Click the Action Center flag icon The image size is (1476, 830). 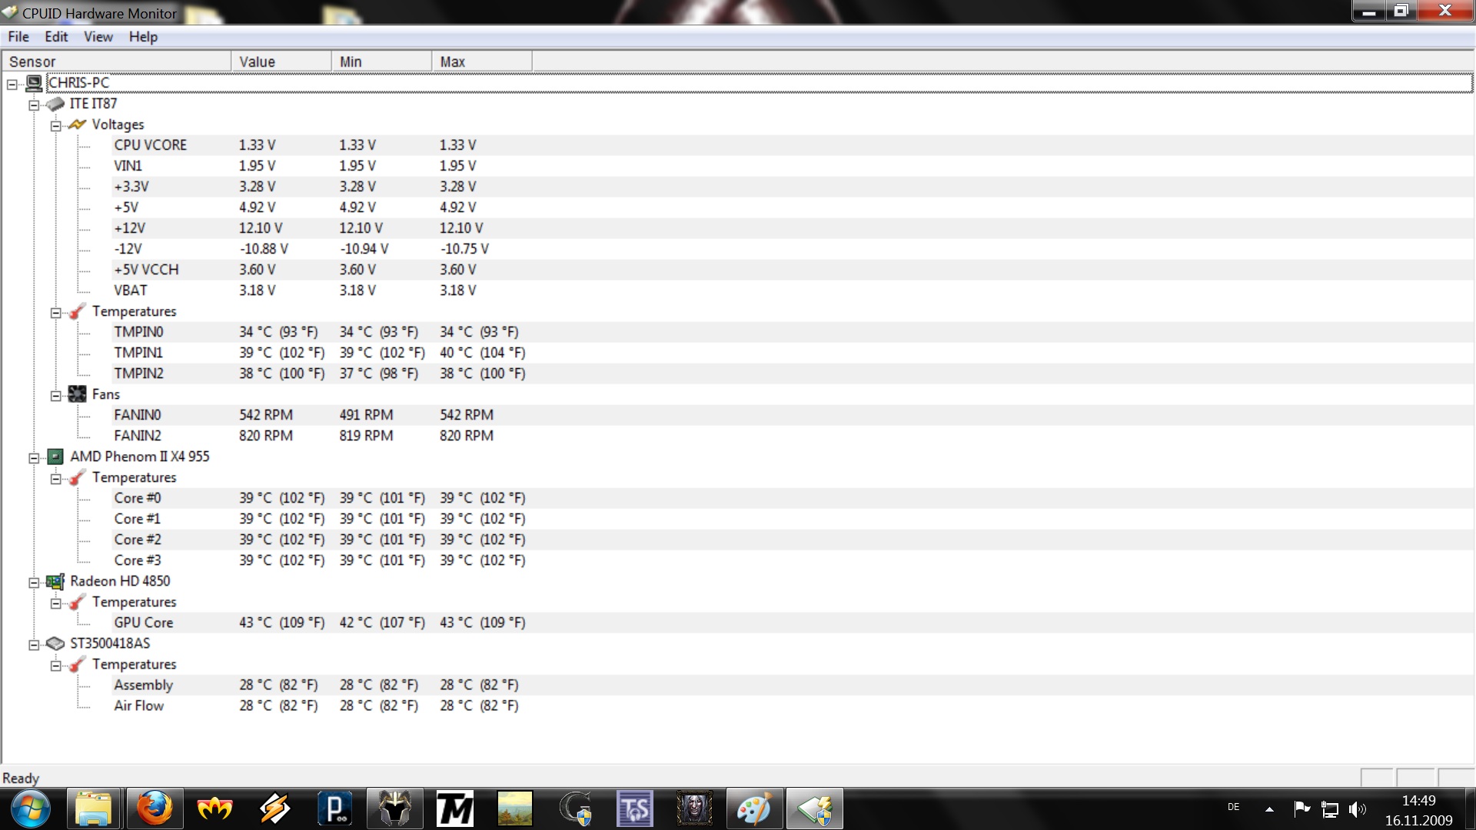(1301, 808)
